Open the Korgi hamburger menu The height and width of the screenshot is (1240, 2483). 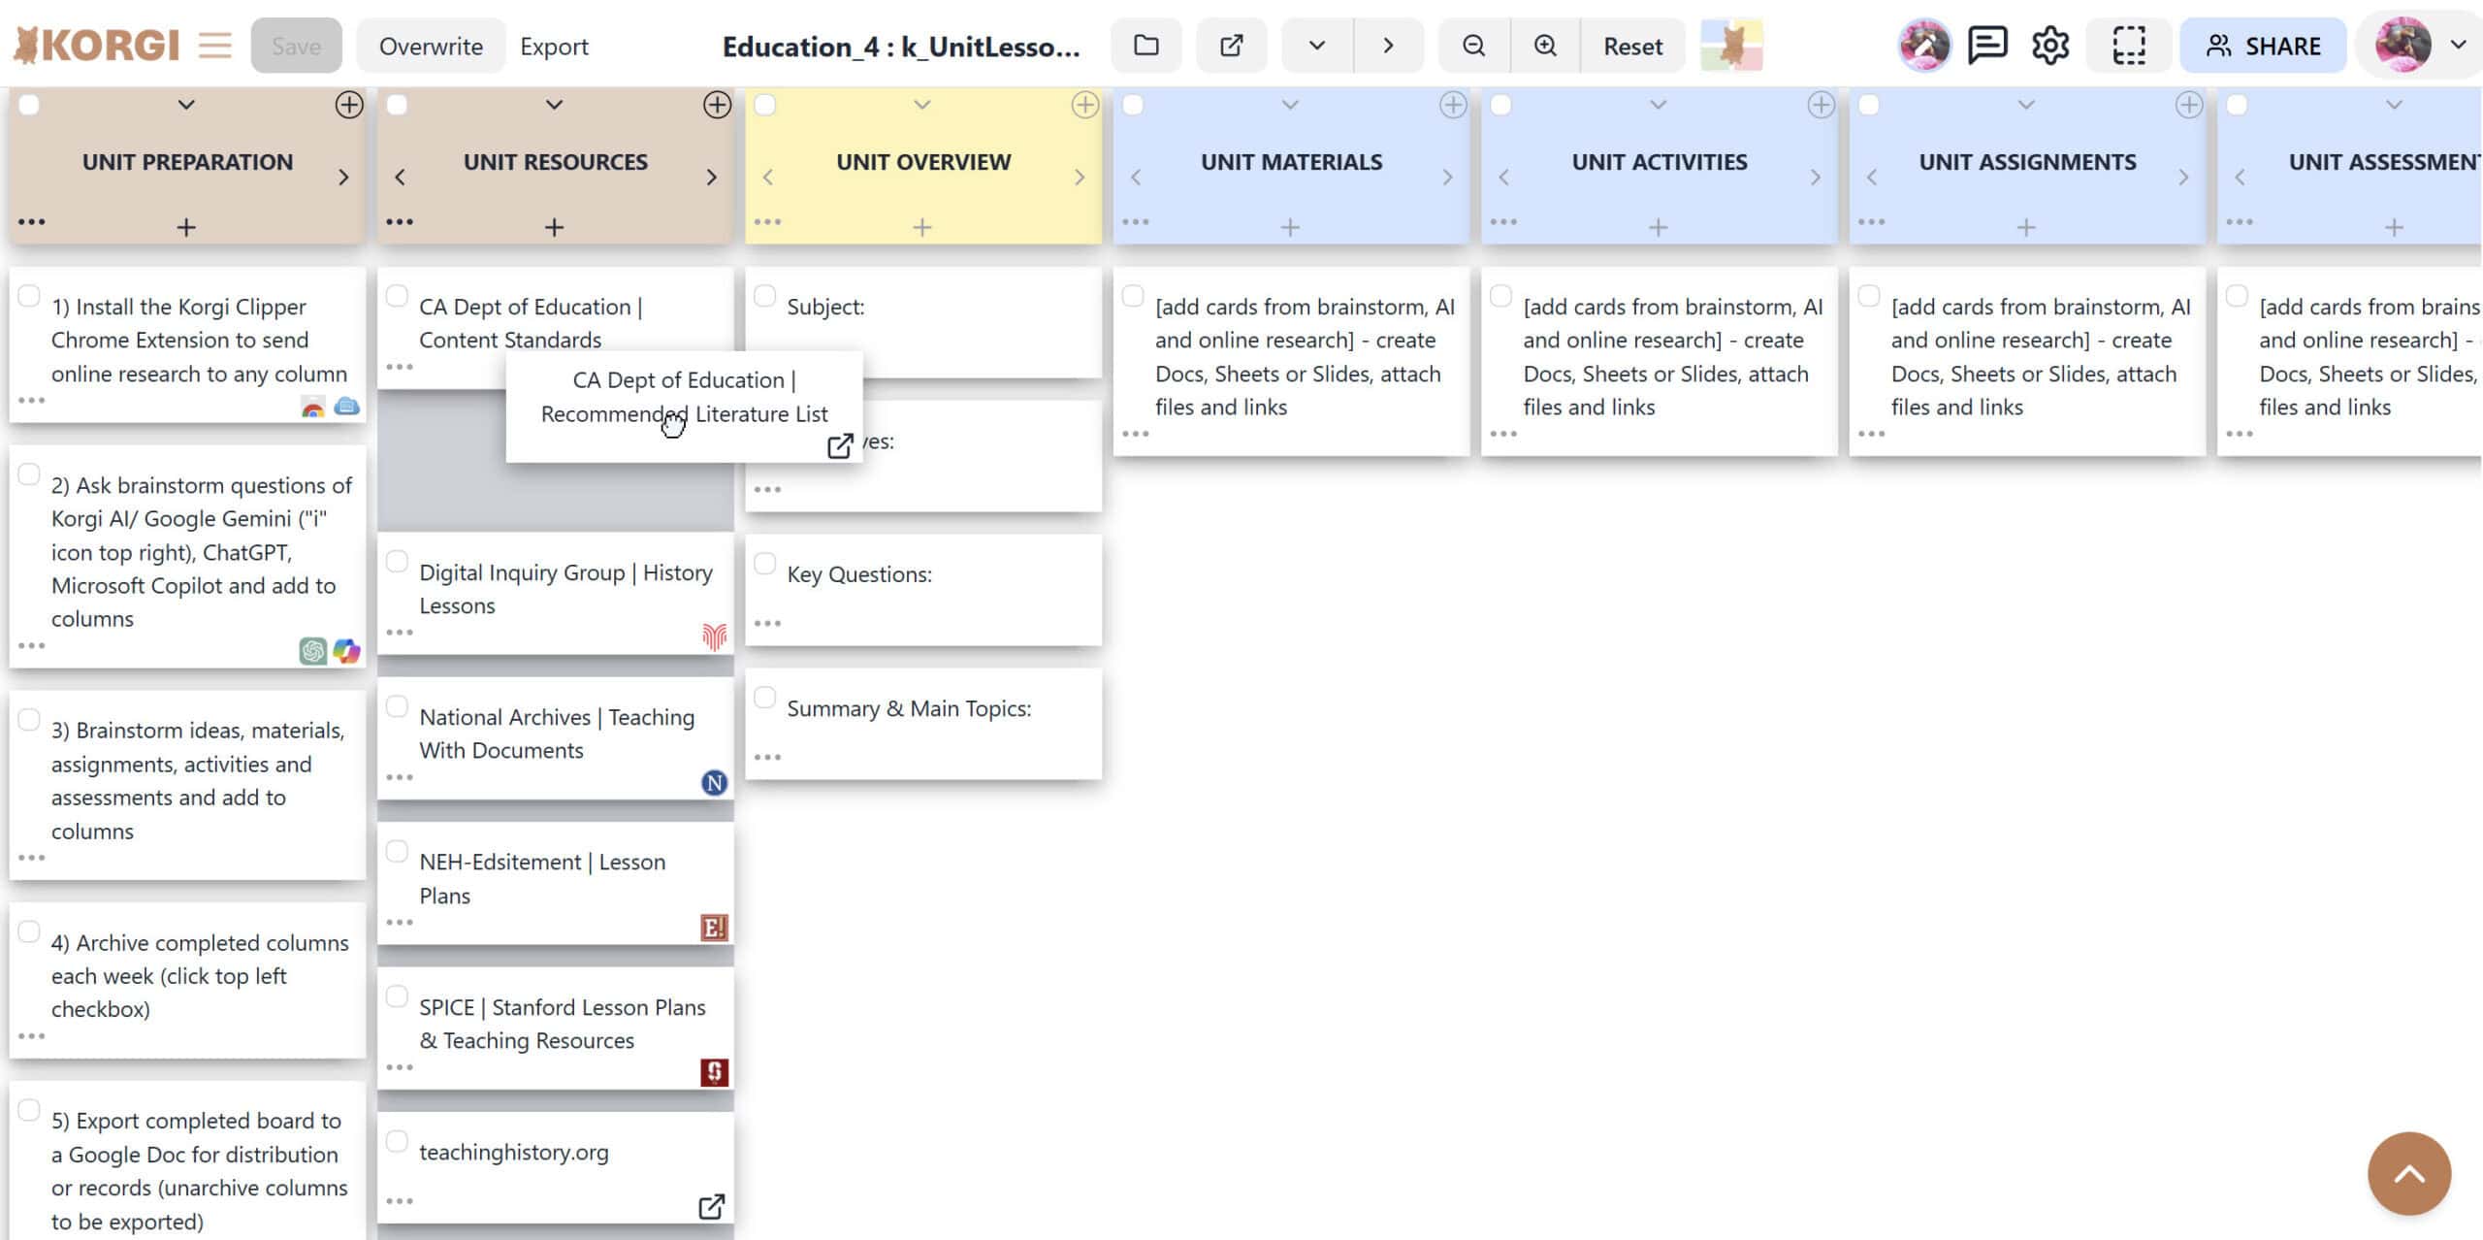pyautogui.click(x=215, y=46)
